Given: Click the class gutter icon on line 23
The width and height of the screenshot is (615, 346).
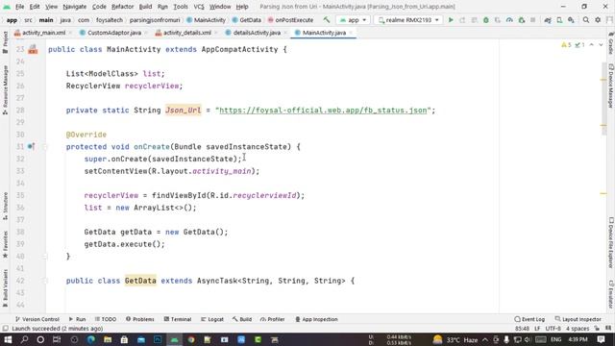Looking at the screenshot, I should pos(33,49).
